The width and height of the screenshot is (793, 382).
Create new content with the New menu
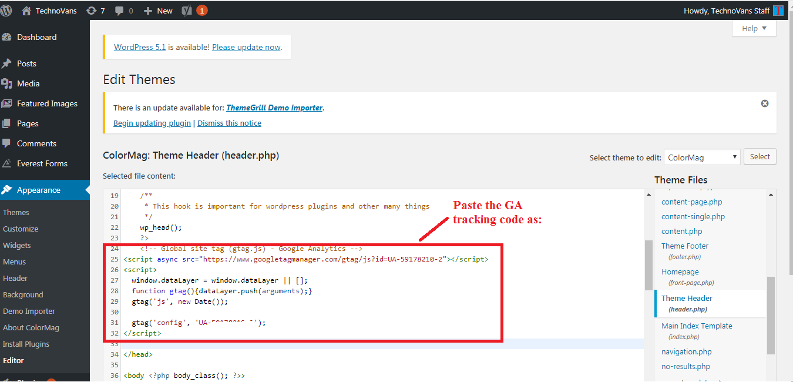coord(157,10)
